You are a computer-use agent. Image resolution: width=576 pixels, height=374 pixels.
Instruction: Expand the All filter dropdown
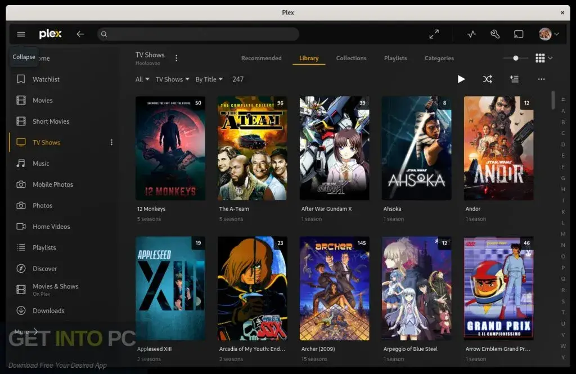click(142, 79)
